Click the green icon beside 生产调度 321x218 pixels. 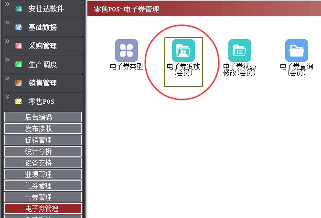[x=19, y=64]
